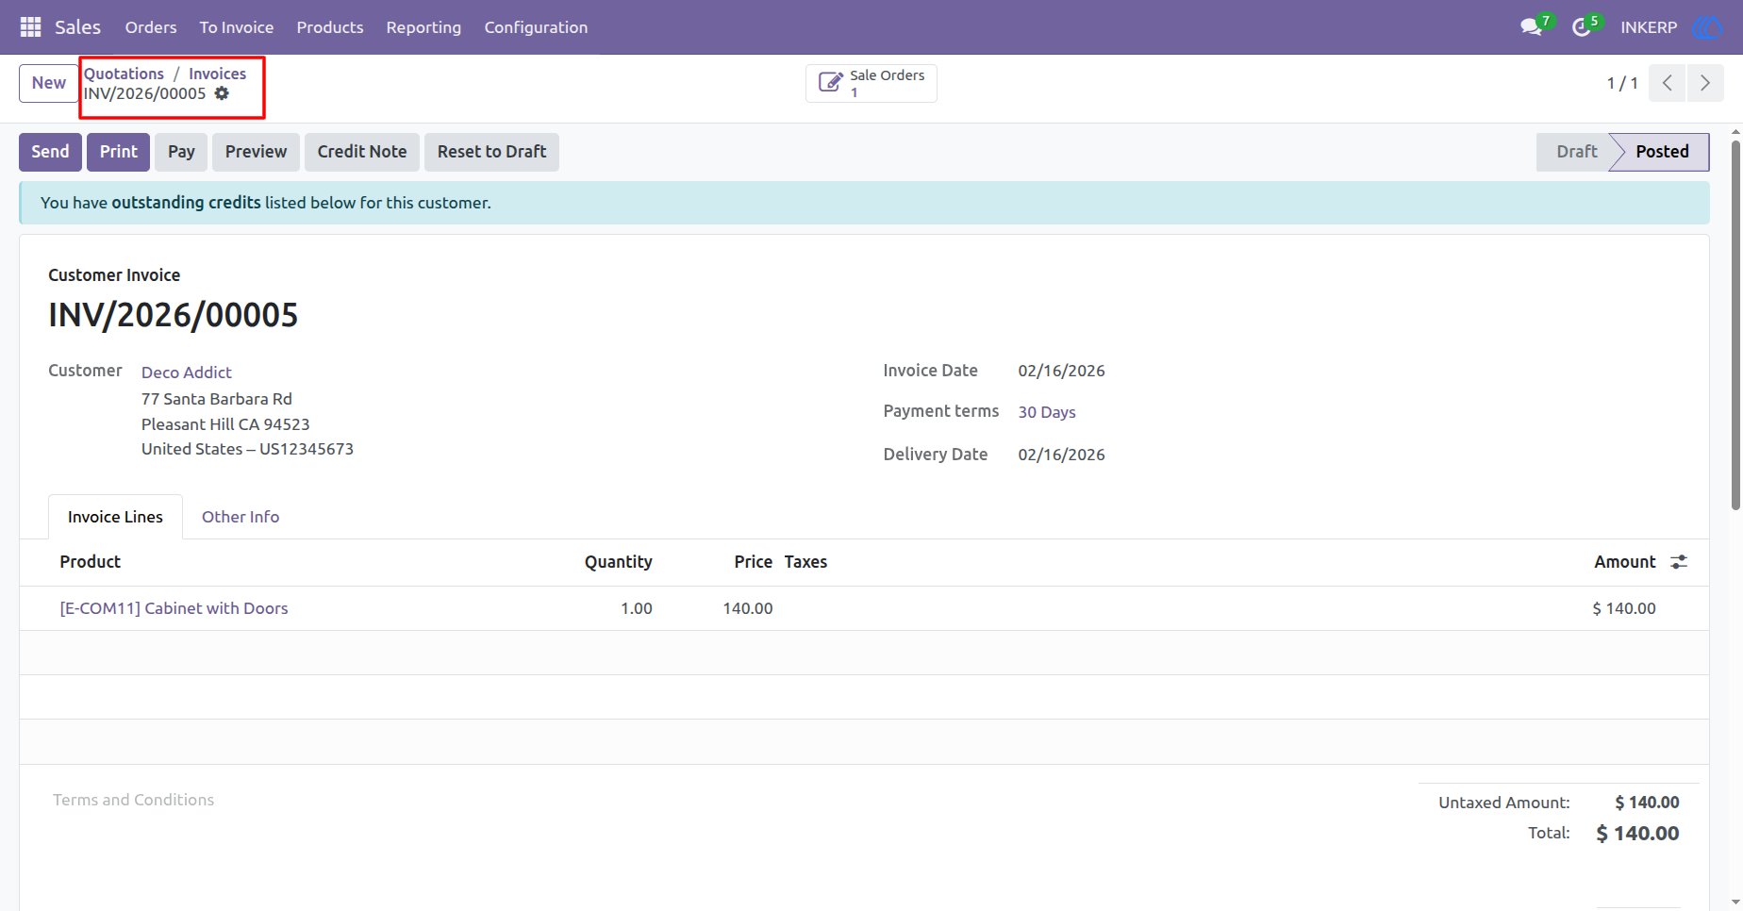The width and height of the screenshot is (1743, 911).
Task: Go to the previous record arrow
Action: [1668, 83]
